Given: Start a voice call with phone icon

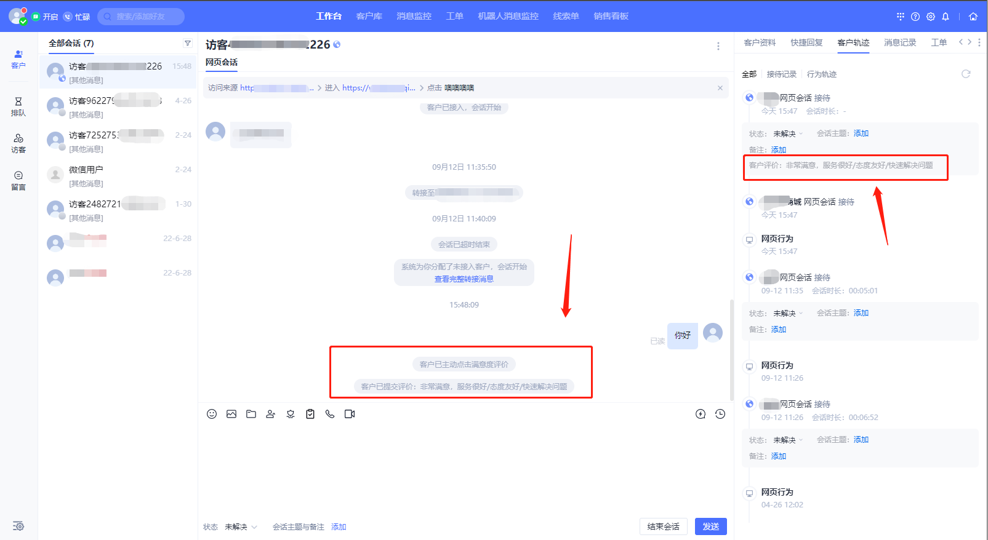Looking at the screenshot, I should click(x=330, y=414).
